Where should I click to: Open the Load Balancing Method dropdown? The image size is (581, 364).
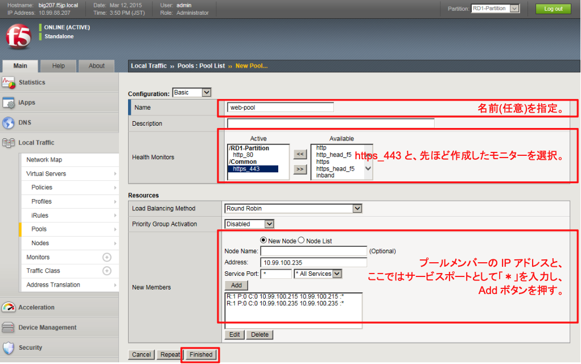coord(293,209)
